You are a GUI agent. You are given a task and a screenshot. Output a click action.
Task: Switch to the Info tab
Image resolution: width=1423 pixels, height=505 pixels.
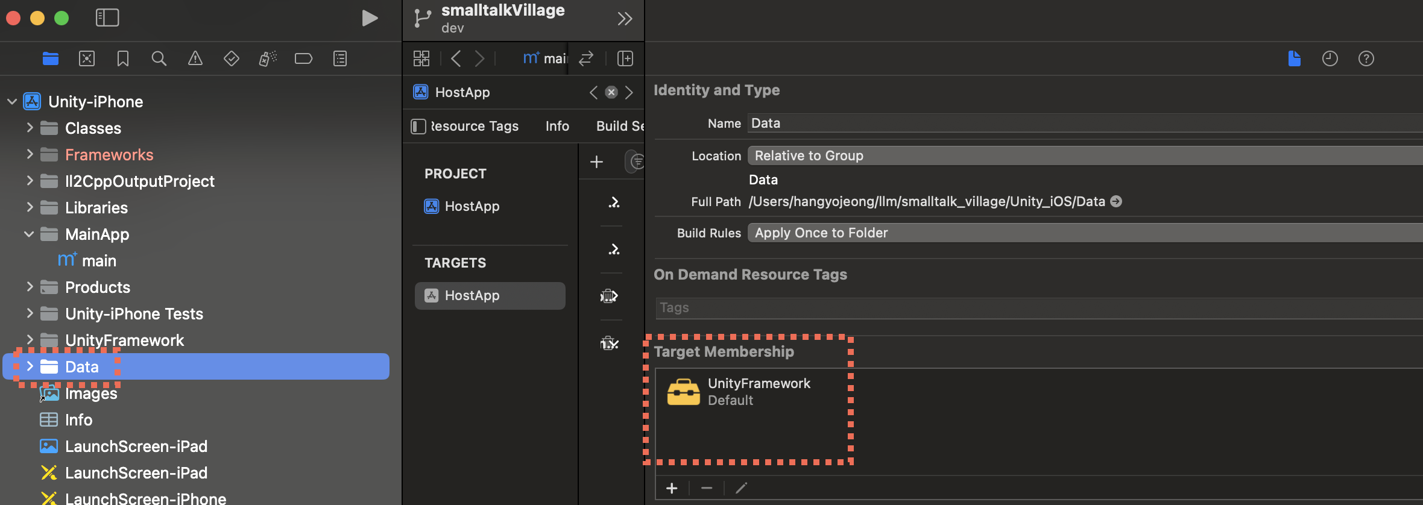pos(557,126)
